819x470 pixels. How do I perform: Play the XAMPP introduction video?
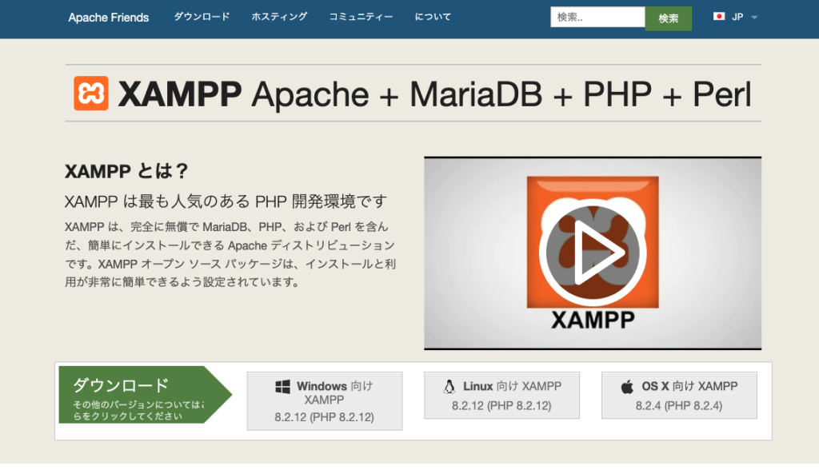(593, 253)
